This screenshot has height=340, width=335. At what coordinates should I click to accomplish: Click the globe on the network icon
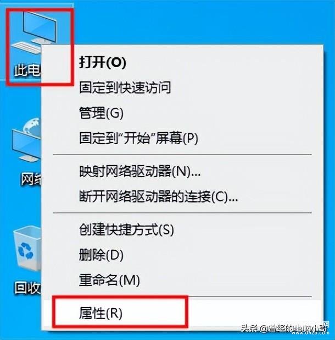[x=32, y=127]
